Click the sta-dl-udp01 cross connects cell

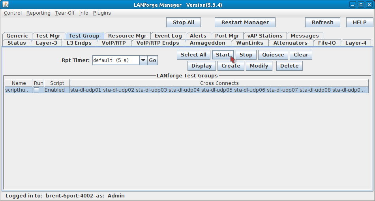click(x=219, y=90)
